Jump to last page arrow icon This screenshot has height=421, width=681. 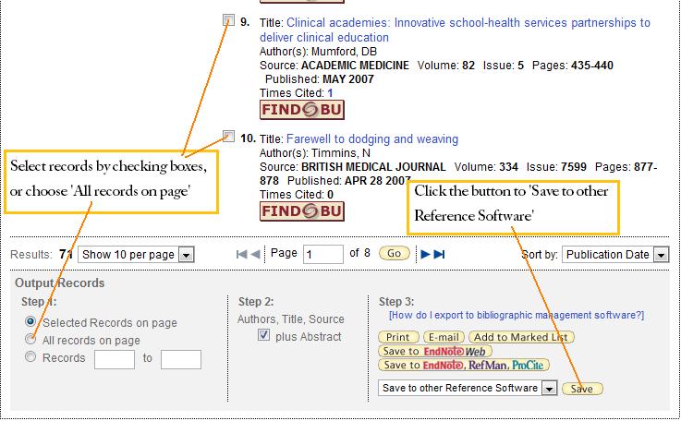coord(440,254)
